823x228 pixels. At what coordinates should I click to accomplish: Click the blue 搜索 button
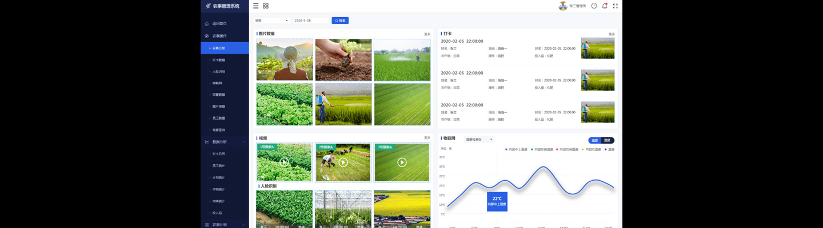click(x=340, y=21)
